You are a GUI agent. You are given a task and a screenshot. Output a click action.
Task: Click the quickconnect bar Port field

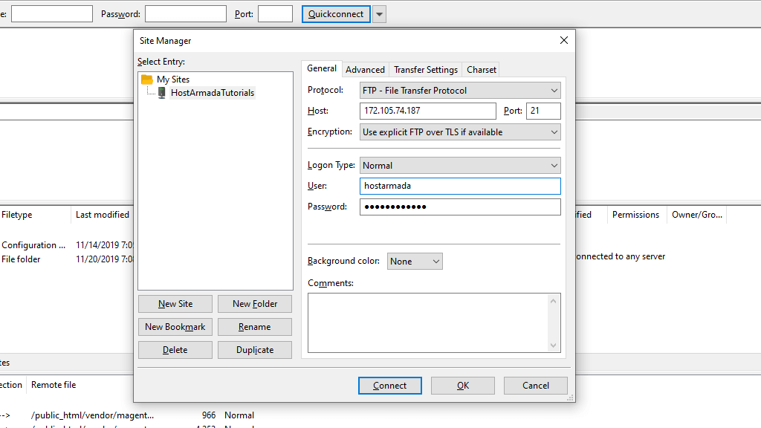(x=275, y=13)
